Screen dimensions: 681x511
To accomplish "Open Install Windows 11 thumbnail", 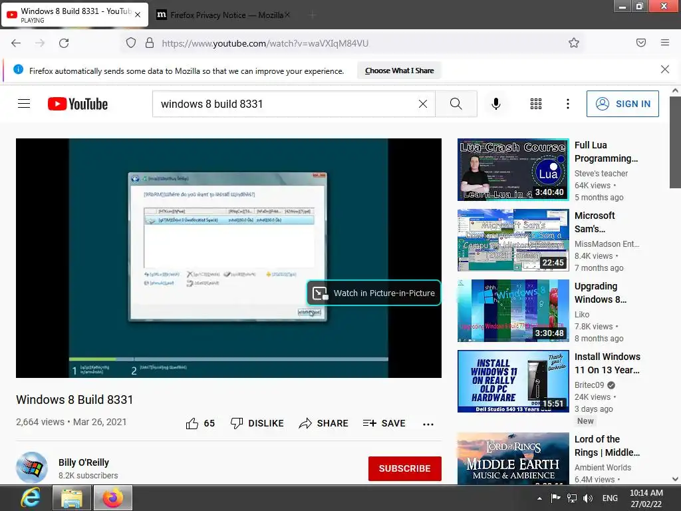I will (x=513, y=381).
